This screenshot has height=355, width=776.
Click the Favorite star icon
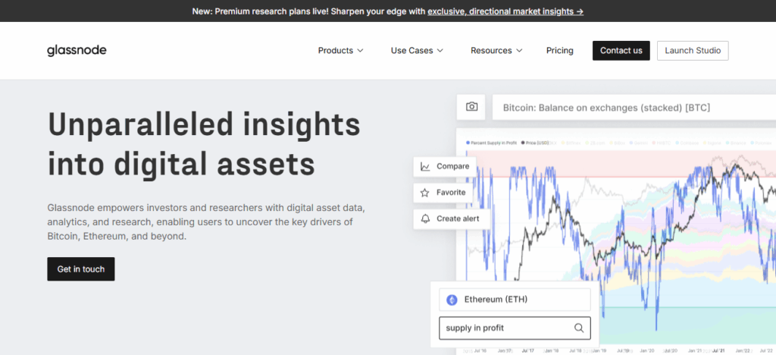tap(424, 193)
